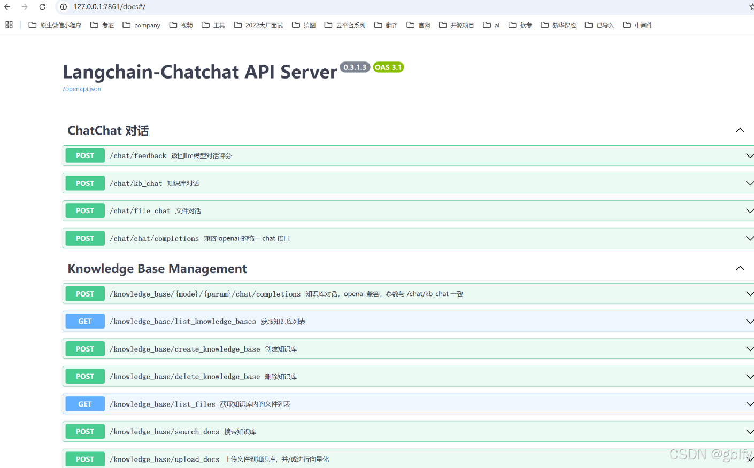The image size is (754, 468).
Task: Reload the page using the refresh icon
Action: 42,7
